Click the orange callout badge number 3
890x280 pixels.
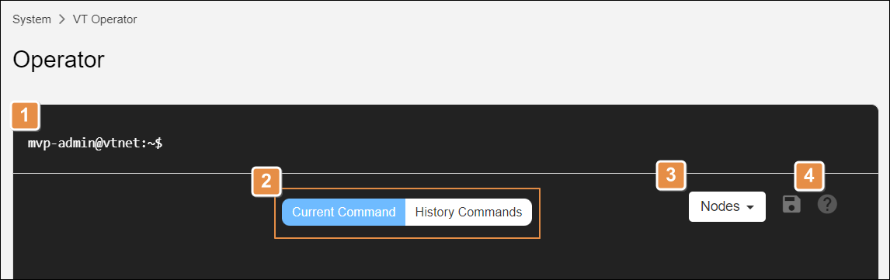(670, 175)
